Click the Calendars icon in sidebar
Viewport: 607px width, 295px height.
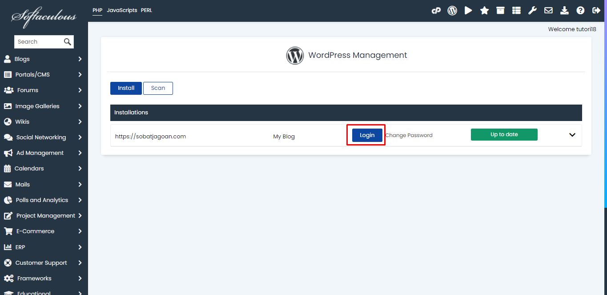(7, 168)
